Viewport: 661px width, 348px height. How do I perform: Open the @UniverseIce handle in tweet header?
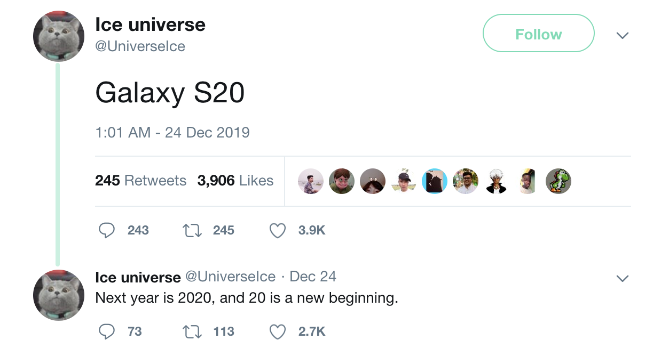pyautogui.click(x=140, y=46)
